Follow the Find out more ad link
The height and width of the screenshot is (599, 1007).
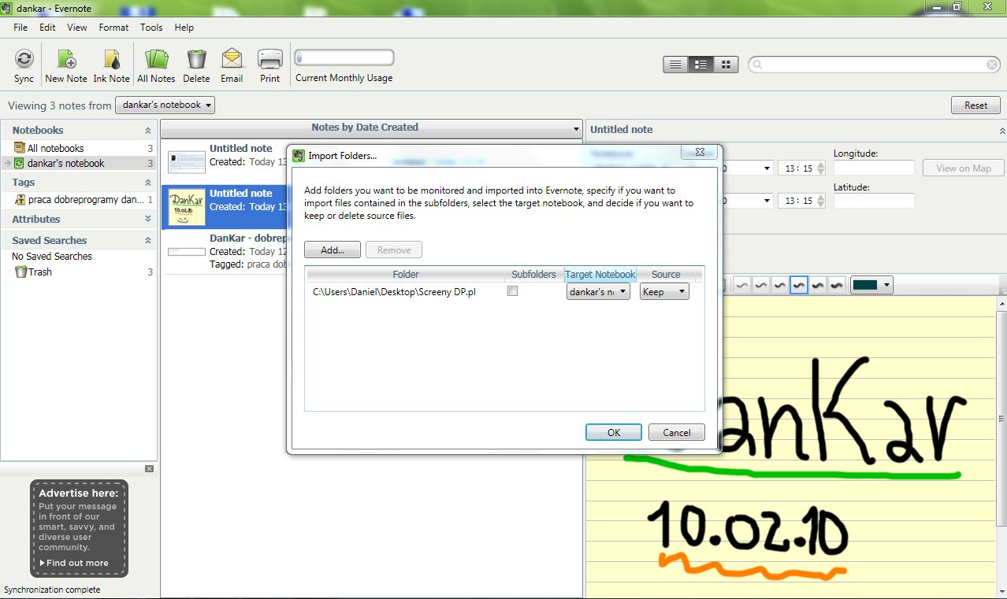[74, 563]
